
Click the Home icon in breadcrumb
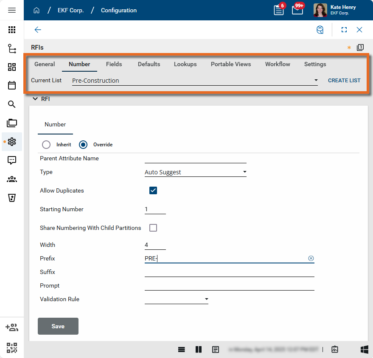click(36, 10)
